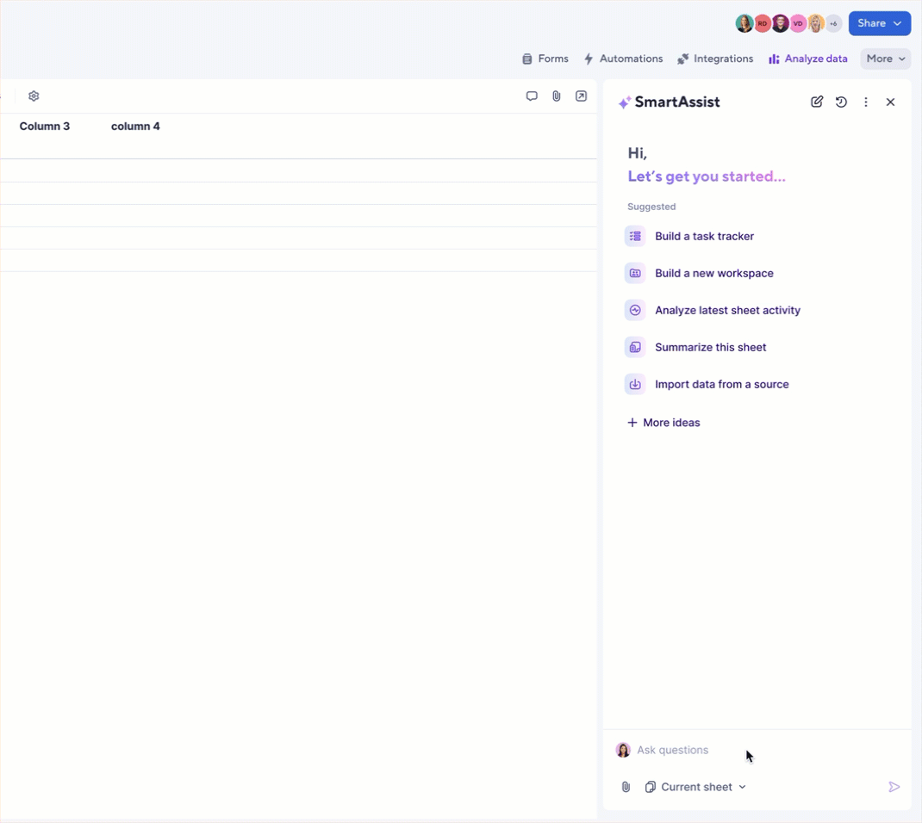Choose Build a task tracker suggestion

pyautogui.click(x=704, y=236)
